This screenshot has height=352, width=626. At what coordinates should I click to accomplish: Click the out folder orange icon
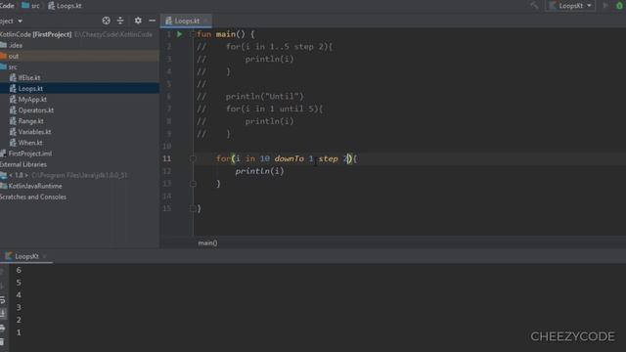(x=4, y=57)
